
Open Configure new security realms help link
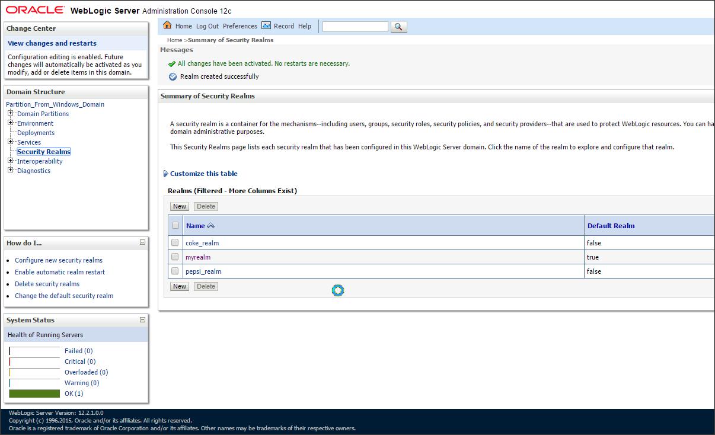59,260
